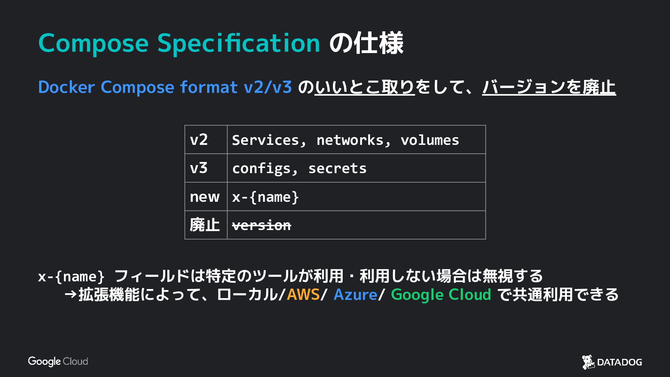Image resolution: width=670 pixels, height=377 pixels.
Task: Click the underlined いいとこ取り text
Action: [x=364, y=87]
